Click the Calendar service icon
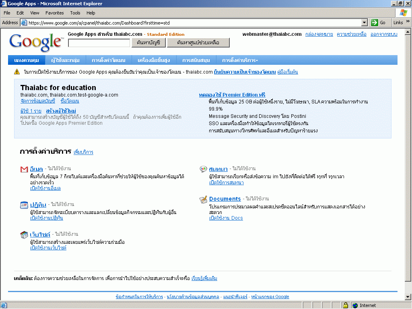This screenshot has width=412, height=309. point(24,205)
